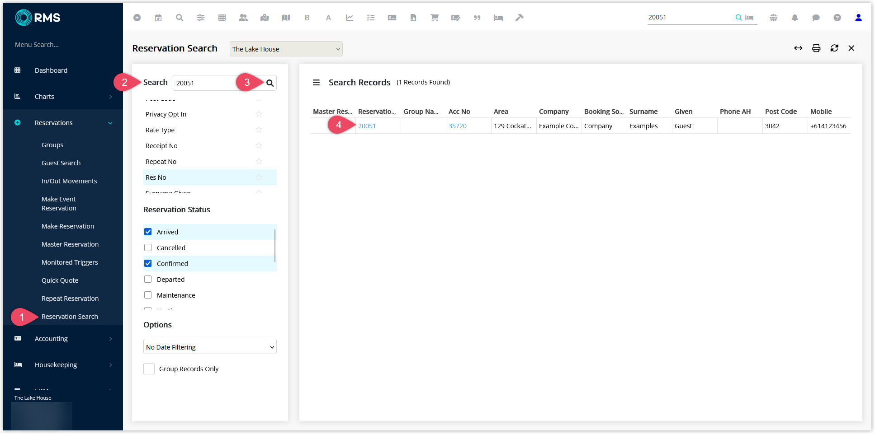Toggle the expand width arrows icon
Image resolution: width=875 pixels, height=434 pixels.
tap(798, 48)
